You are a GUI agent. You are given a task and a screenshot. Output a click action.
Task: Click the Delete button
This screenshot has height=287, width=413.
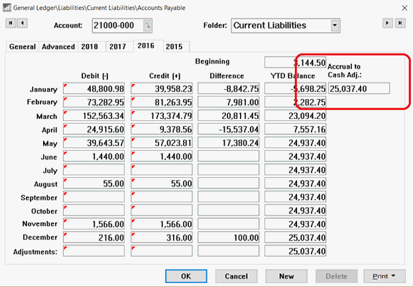[336, 276]
